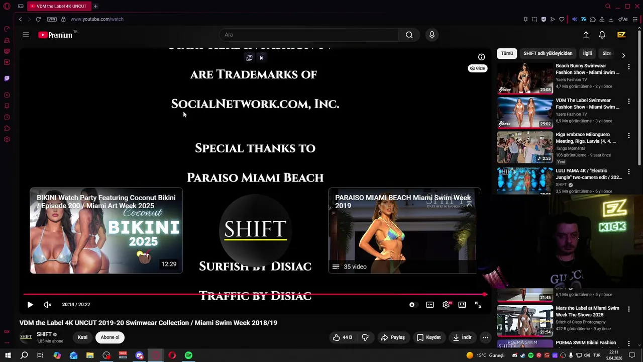This screenshot has width=643, height=362.
Task: Open the Riga Embrace Milonguero Meeting video title
Action: [x=586, y=138]
